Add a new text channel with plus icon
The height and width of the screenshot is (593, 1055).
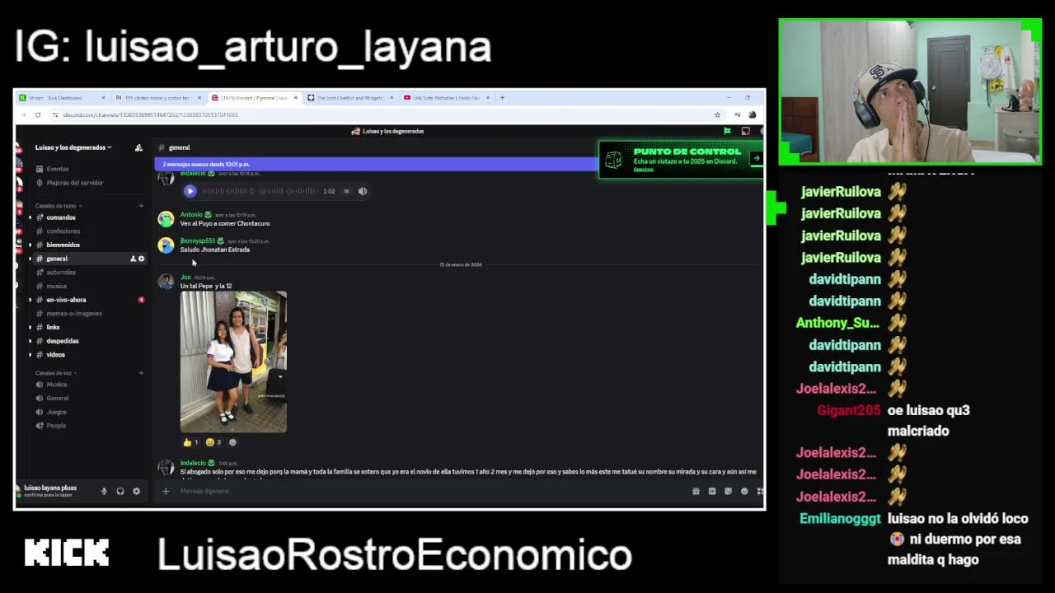tap(141, 206)
